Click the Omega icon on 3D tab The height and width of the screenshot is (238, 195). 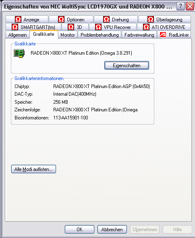click(71, 27)
